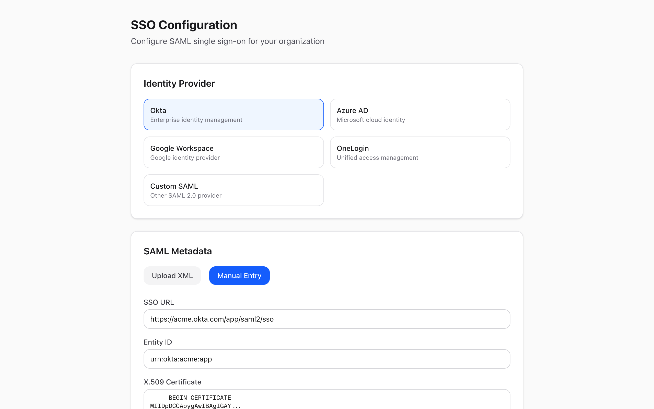Click the BEGIN CERTIFICATE line
This screenshot has width=654, height=409.
coord(200,398)
